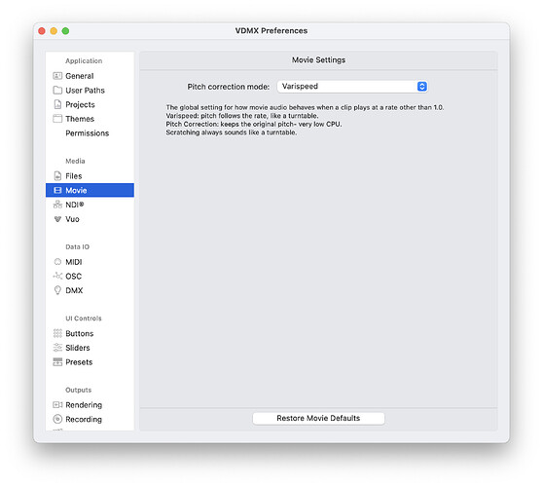This screenshot has height=487, width=543.
Task: Open Vuo preferences
Action: pyautogui.click(x=90, y=219)
